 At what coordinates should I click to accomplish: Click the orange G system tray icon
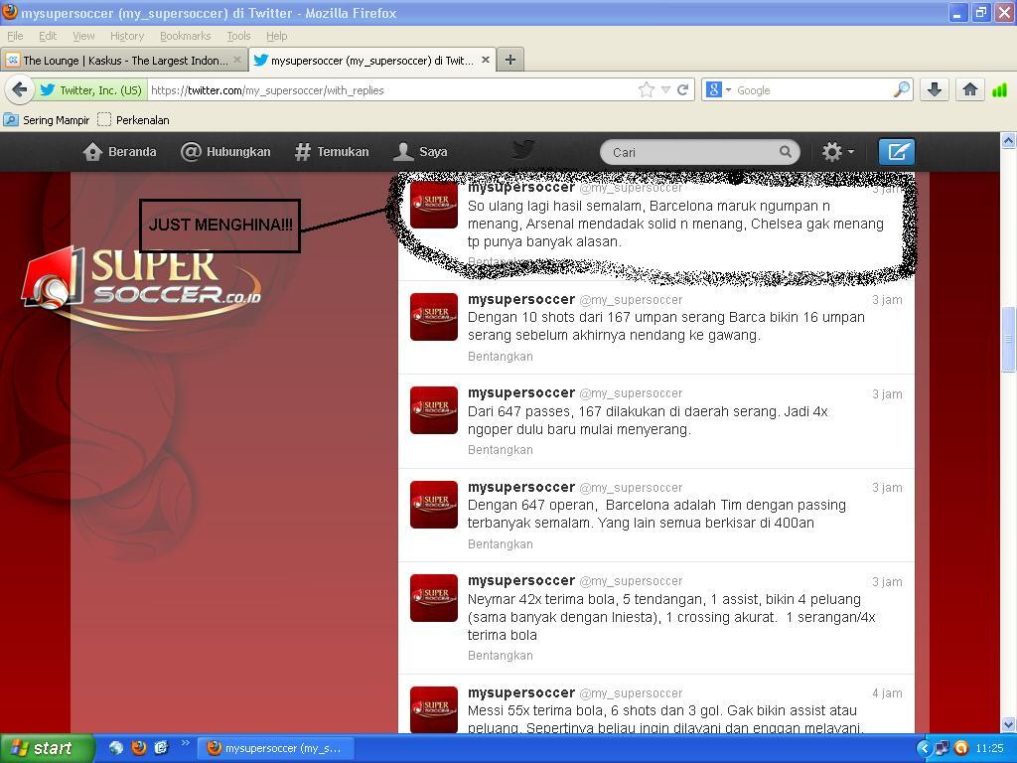click(x=961, y=748)
